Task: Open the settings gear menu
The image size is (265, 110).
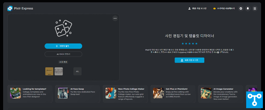Action: [x=241, y=8]
